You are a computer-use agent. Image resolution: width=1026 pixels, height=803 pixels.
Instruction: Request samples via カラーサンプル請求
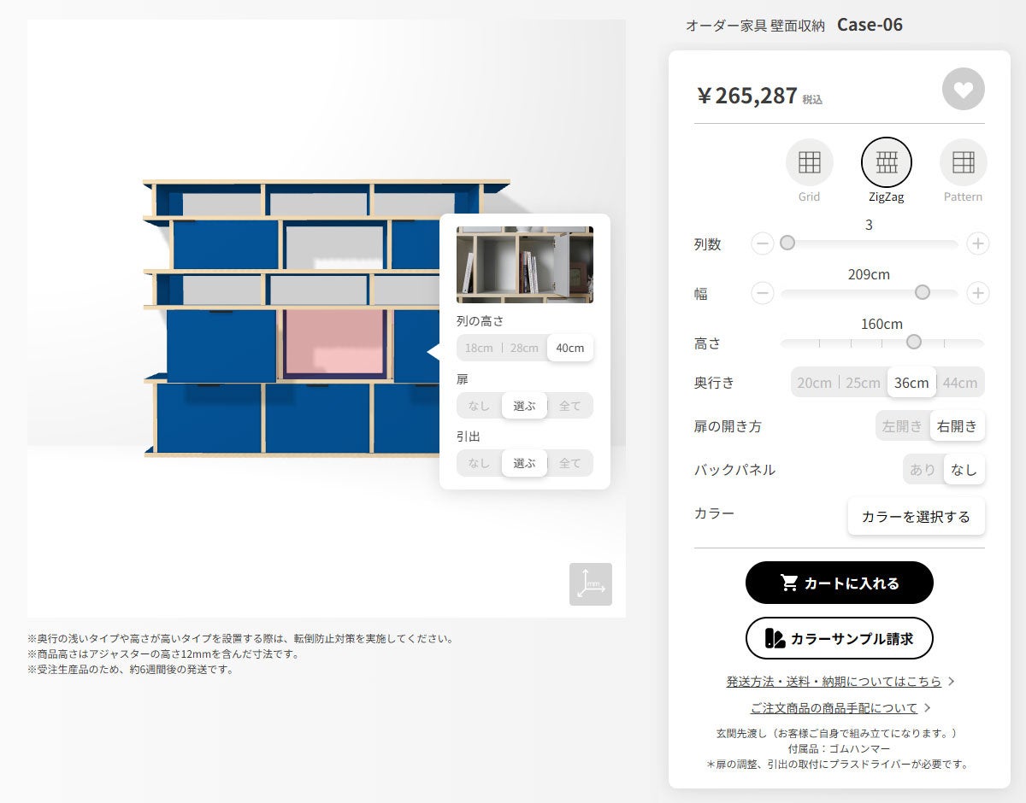(840, 638)
